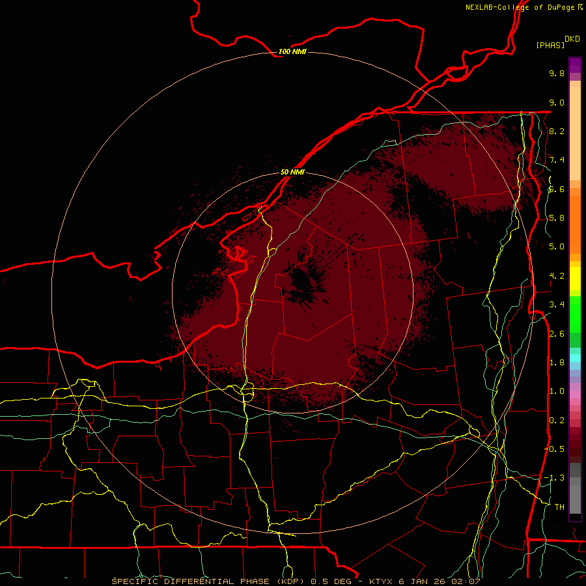The image size is (586, 586).
Task: Select the 6.6 scale value
Action: [557, 189]
